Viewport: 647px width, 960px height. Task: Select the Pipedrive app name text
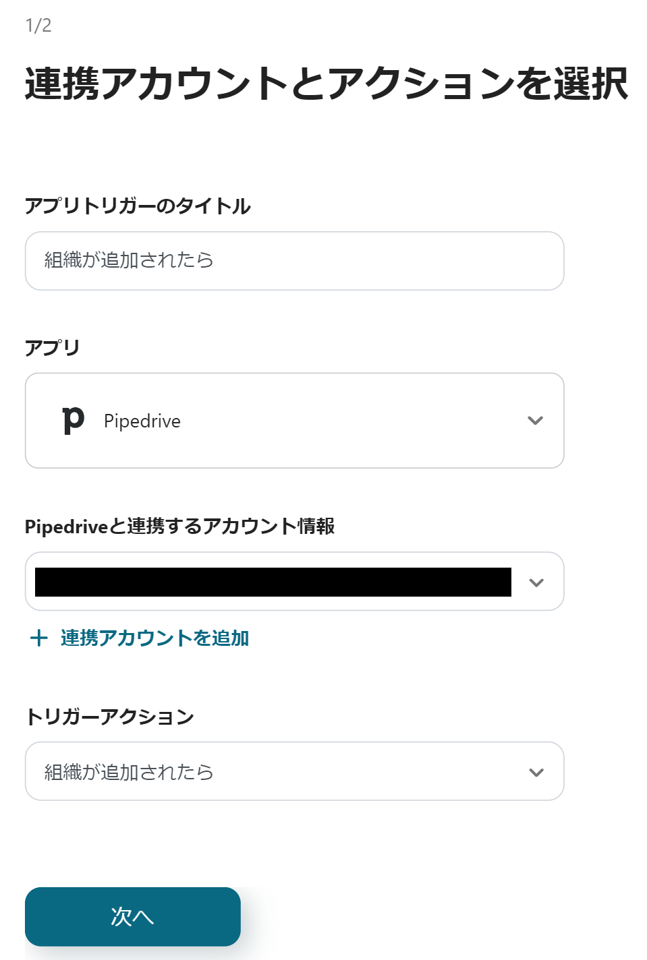tap(142, 421)
